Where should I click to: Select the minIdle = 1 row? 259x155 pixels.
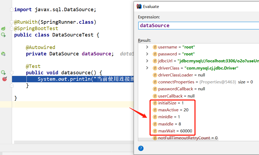coord(166,117)
